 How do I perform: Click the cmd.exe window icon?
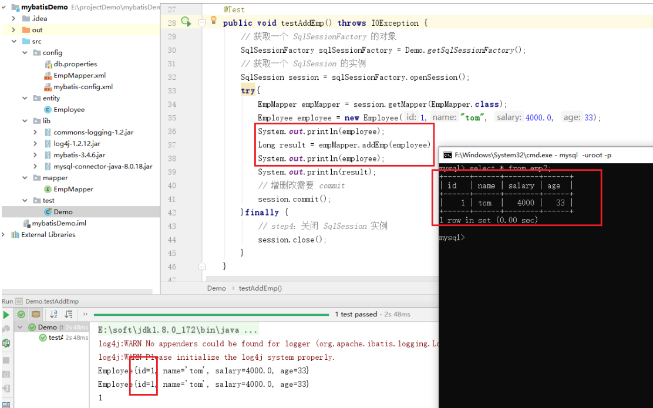pos(447,156)
